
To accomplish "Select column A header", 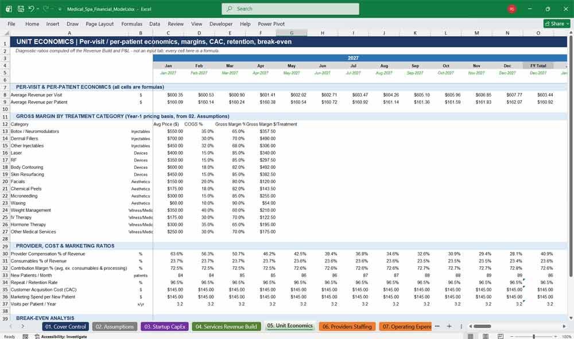I will point(69,33).
